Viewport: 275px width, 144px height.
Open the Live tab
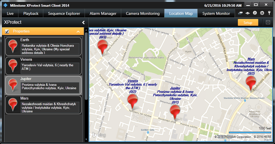pyautogui.click(x=10, y=13)
